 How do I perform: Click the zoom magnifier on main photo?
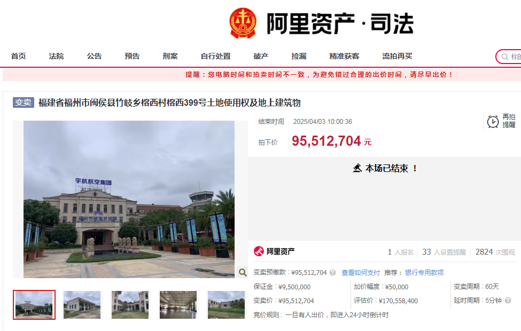(243, 272)
